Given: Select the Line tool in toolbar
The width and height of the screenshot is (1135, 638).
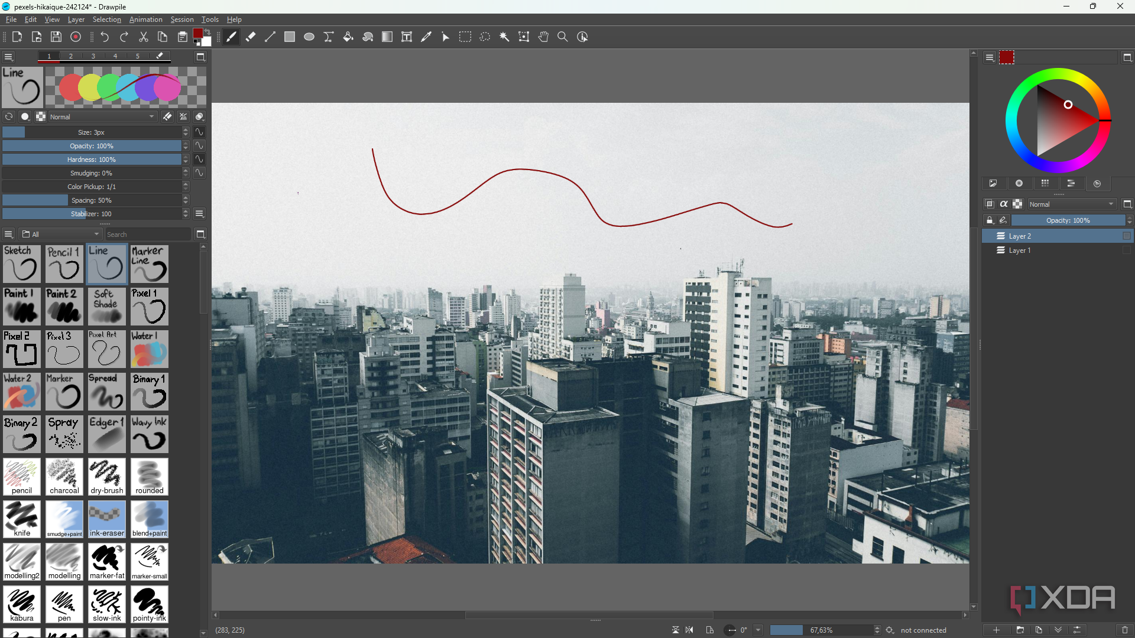Looking at the screenshot, I should point(270,37).
